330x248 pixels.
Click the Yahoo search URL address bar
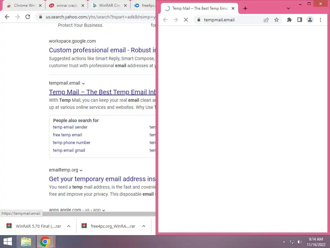100,17
